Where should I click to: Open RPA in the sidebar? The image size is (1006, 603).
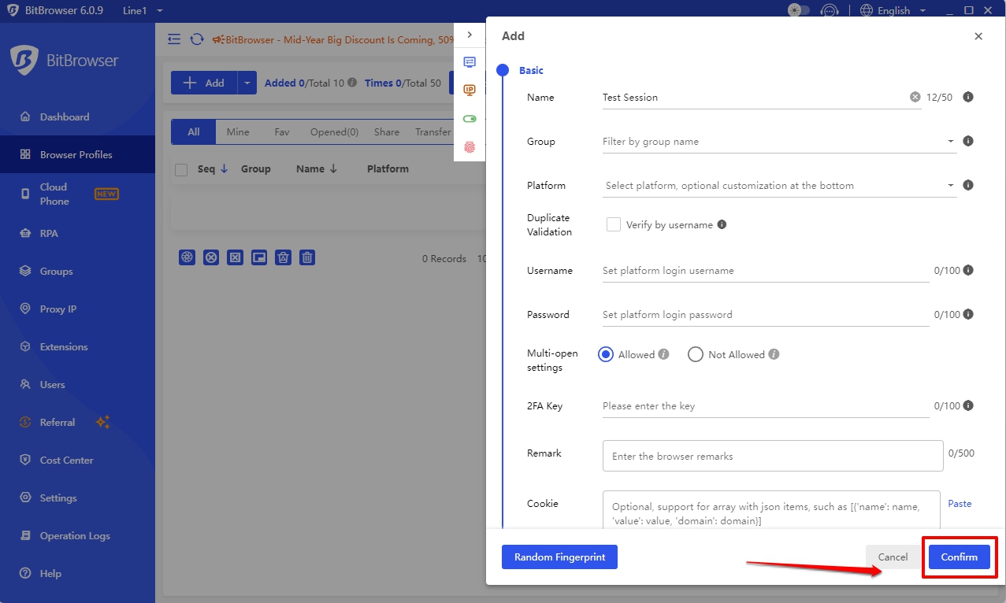77,233
